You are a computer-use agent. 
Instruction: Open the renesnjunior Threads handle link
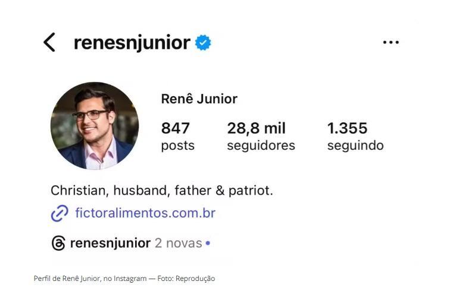point(110,244)
